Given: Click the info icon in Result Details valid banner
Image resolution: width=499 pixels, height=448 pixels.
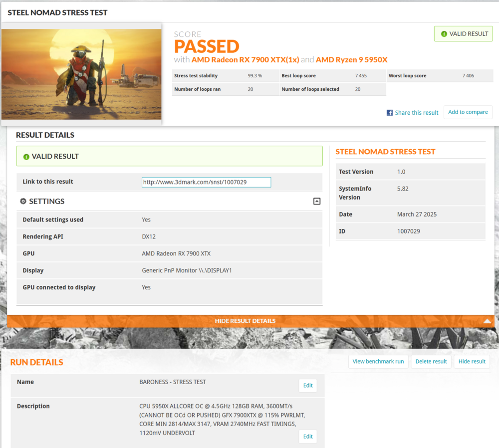Looking at the screenshot, I should [26, 157].
